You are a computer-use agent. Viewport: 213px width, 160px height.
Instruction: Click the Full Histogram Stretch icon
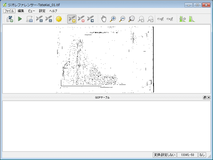tap(192, 19)
